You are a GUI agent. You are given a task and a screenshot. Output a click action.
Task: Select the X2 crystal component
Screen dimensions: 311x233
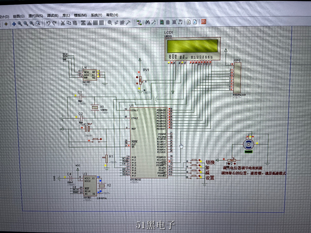click(x=102, y=185)
